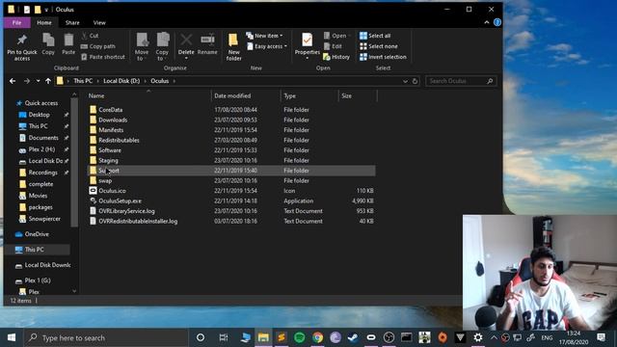Click the Search Oculus field
Viewport: 617px width, 347px height.
point(461,81)
